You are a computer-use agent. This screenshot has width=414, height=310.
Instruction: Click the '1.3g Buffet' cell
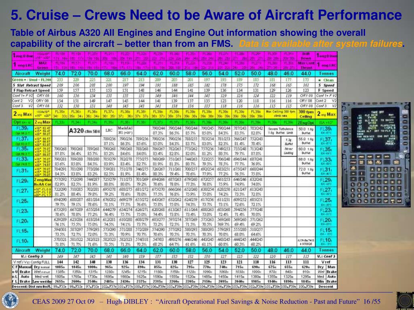(x=289, y=142)
